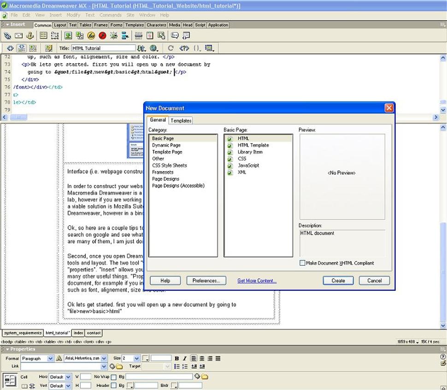Switch to the index document tab
The height and width of the screenshot is (390, 447).
click(78, 333)
